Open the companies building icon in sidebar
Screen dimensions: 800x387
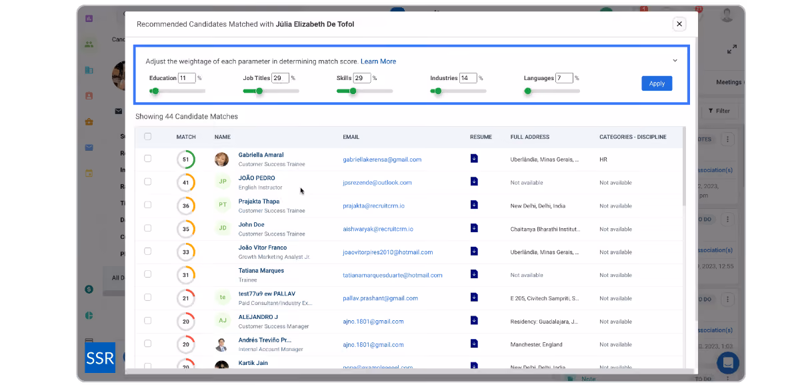point(89,70)
